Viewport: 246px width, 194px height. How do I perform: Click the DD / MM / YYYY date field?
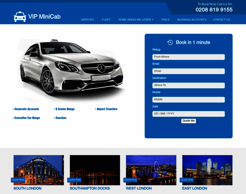[x=188, y=114]
